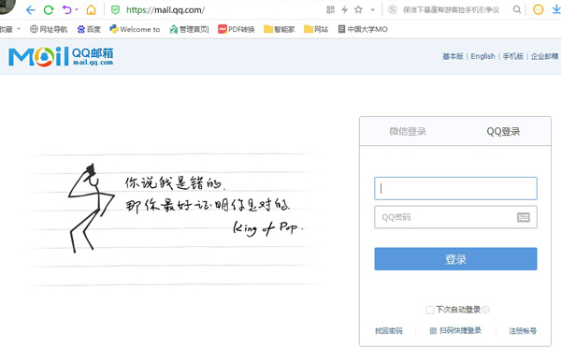Open the 注册帐号 register link
Image resolution: width=561 pixels, height=363 pixels.
(x=523, y=331)
